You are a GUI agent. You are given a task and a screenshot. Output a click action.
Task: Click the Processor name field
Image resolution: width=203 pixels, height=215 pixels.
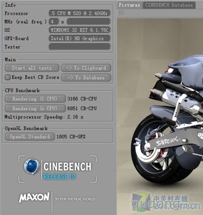pos(80,13)
